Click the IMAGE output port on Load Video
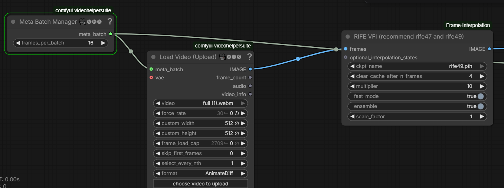 [250, 69]
